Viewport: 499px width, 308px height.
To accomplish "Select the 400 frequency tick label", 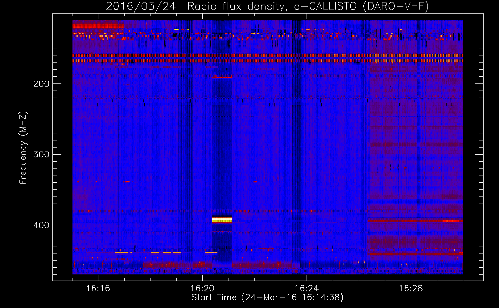I will (x=41, y=225).
